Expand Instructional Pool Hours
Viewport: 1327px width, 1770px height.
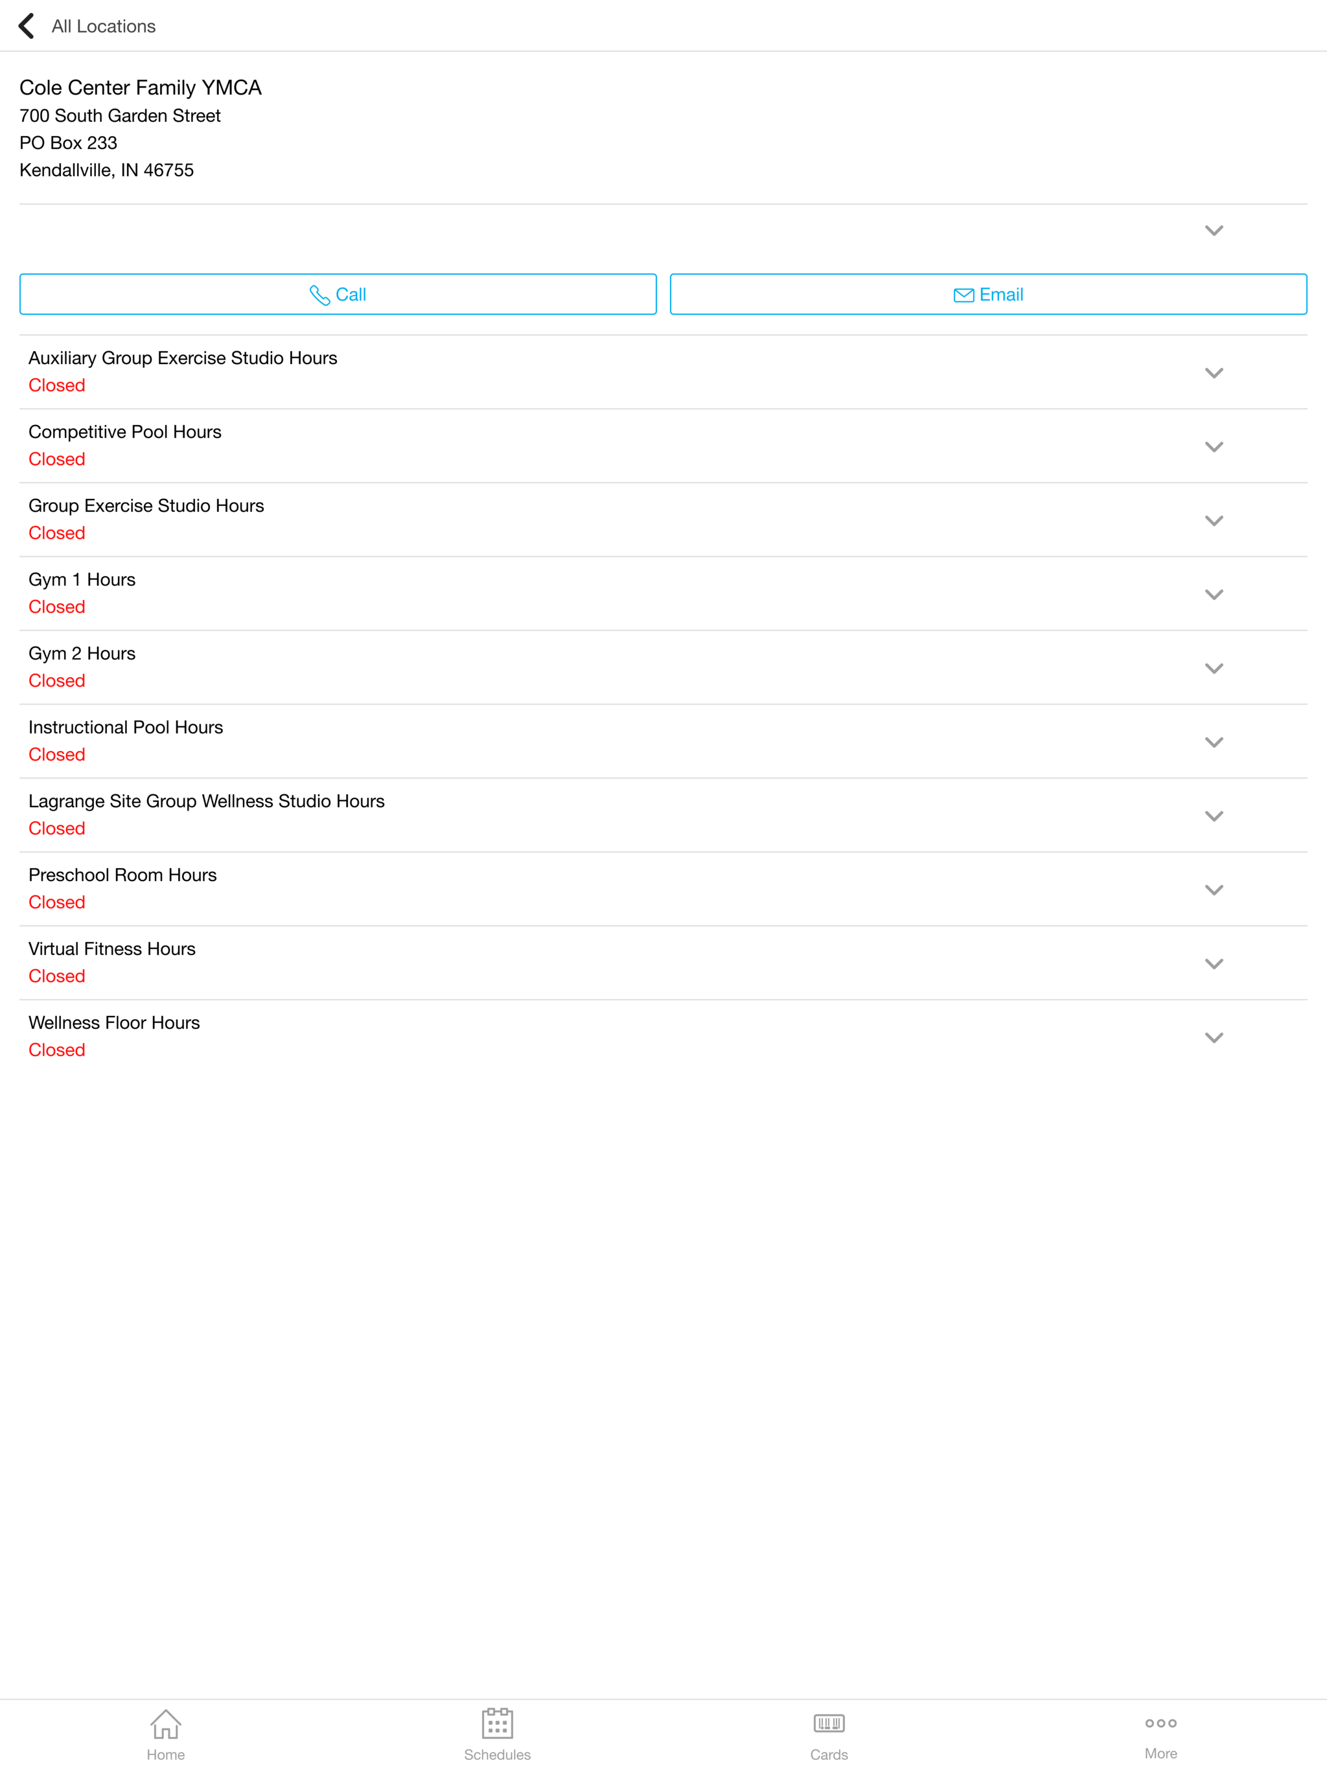point(1214,742)
